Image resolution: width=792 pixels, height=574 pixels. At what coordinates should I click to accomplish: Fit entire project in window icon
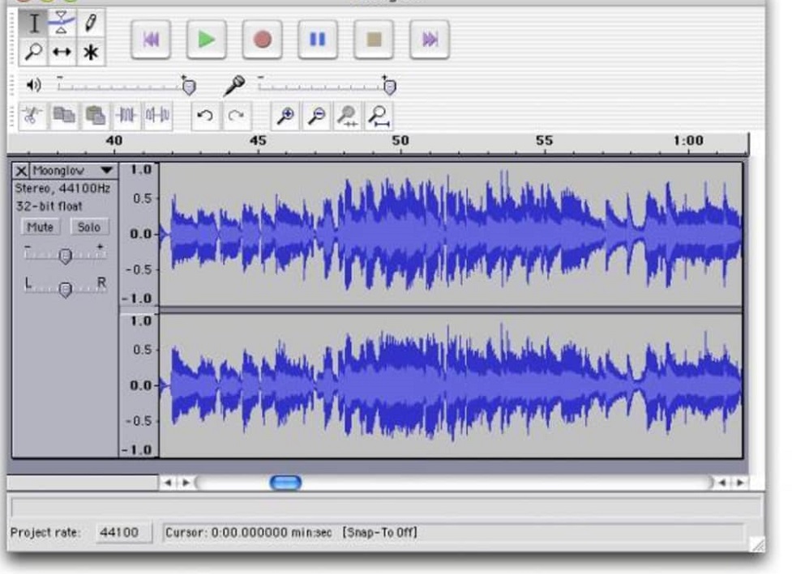point(379,116)
